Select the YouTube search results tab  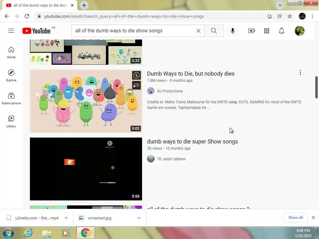coord(40,5)
